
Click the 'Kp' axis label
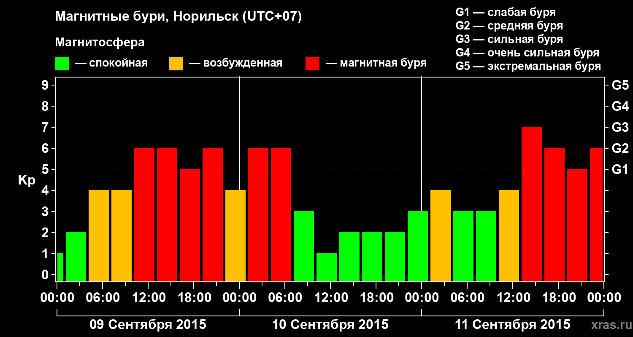click(27, 181)
